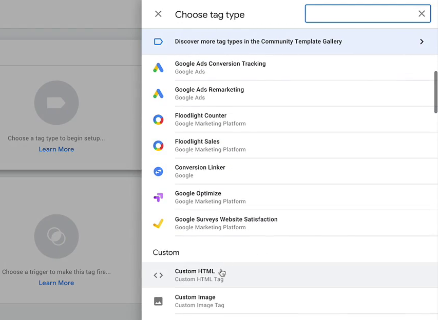Expand Community Template Gallery chevron arrow
This screenshot has width=438, height=320.
point(422,42)
